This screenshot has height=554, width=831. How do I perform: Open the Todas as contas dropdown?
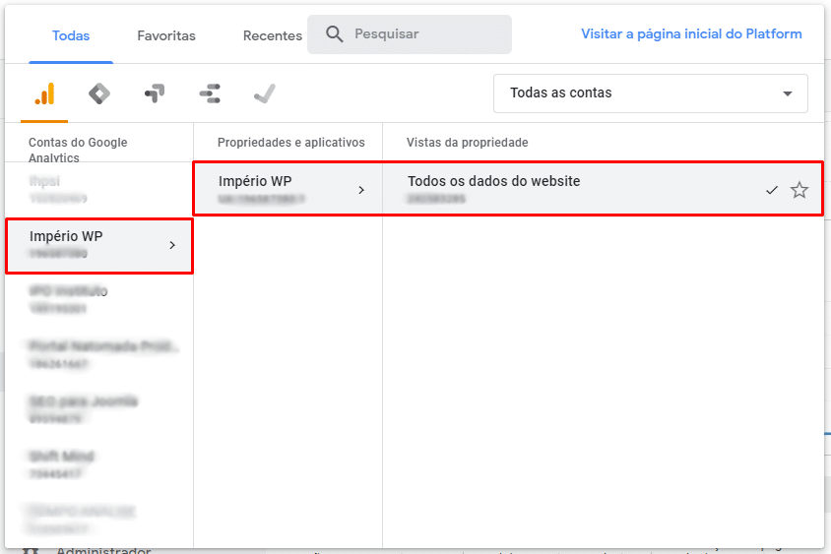(x=650, y=93)
